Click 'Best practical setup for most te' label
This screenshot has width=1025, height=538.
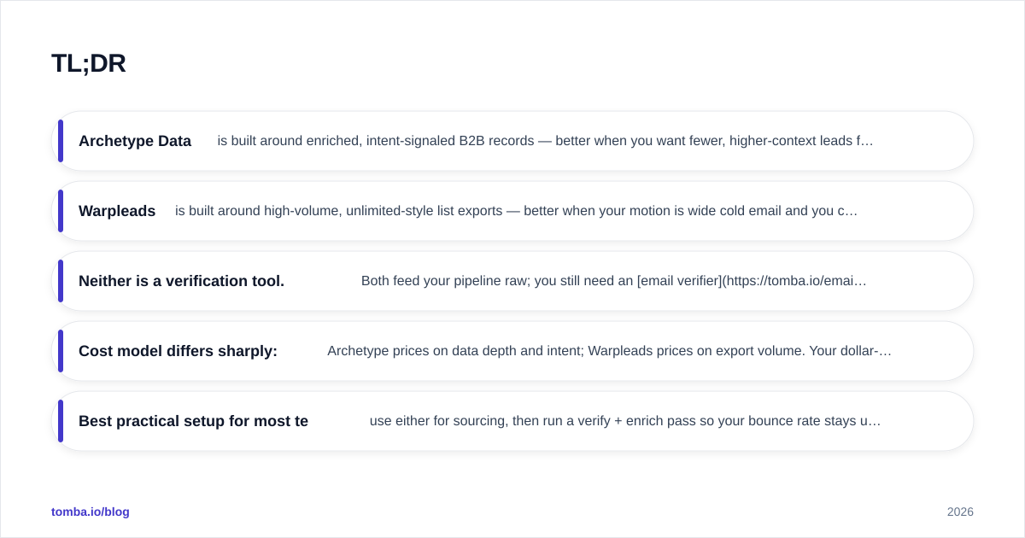pyautogui.click(x=193, y=421)
